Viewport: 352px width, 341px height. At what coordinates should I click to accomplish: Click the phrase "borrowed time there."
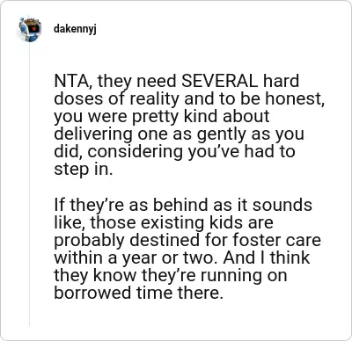coord(137,293)
